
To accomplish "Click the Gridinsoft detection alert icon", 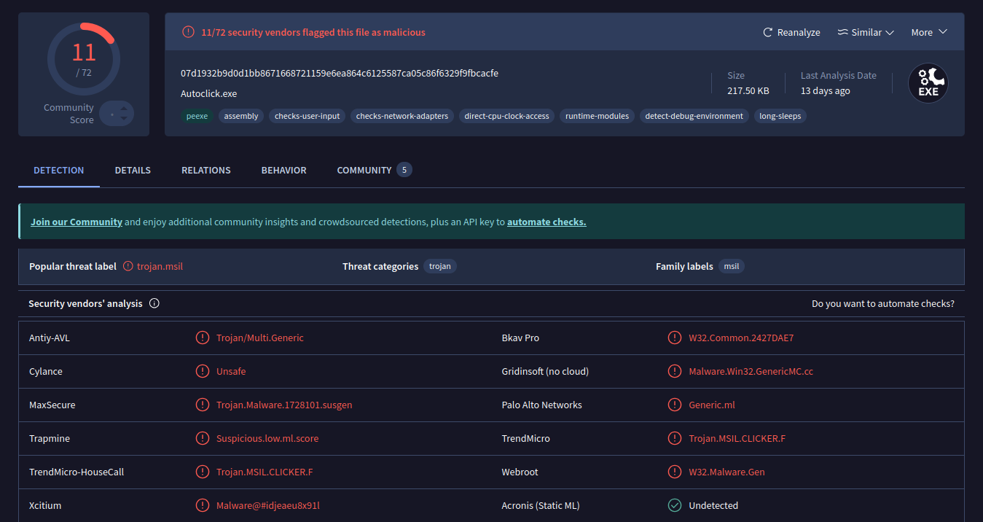I will pyautogui.click(x=675, y=371).
